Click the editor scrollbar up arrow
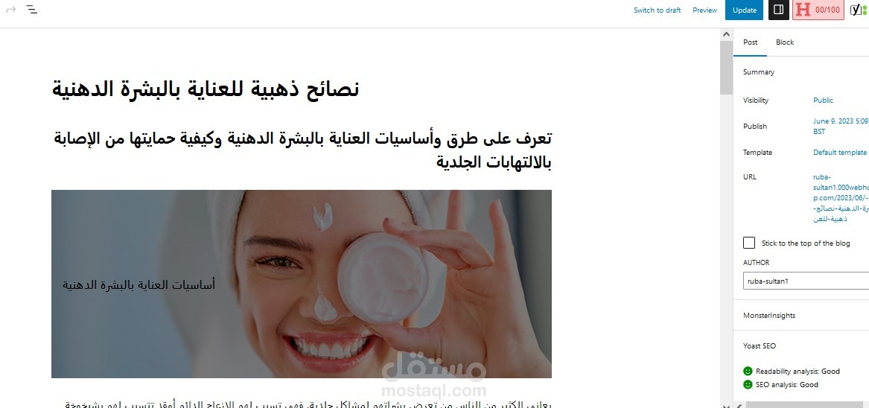869x408 pixels. pyautogui.click(x=726, y=34)
